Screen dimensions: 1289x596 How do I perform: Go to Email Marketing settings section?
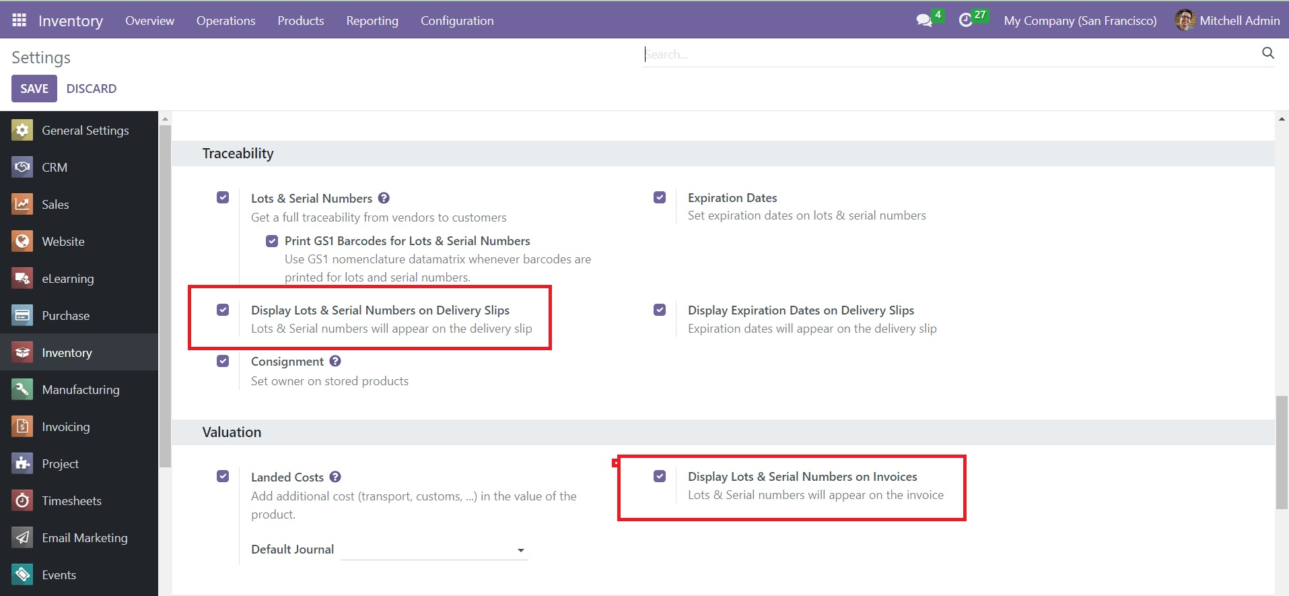point(79,537)
